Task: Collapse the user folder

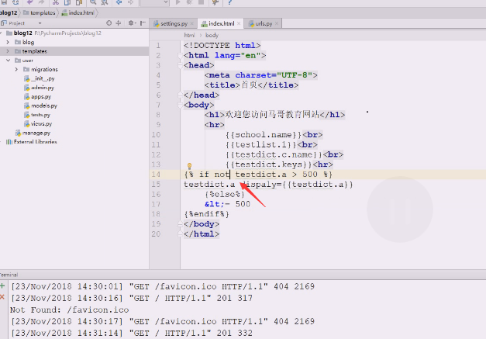Action: coord(8,61)
